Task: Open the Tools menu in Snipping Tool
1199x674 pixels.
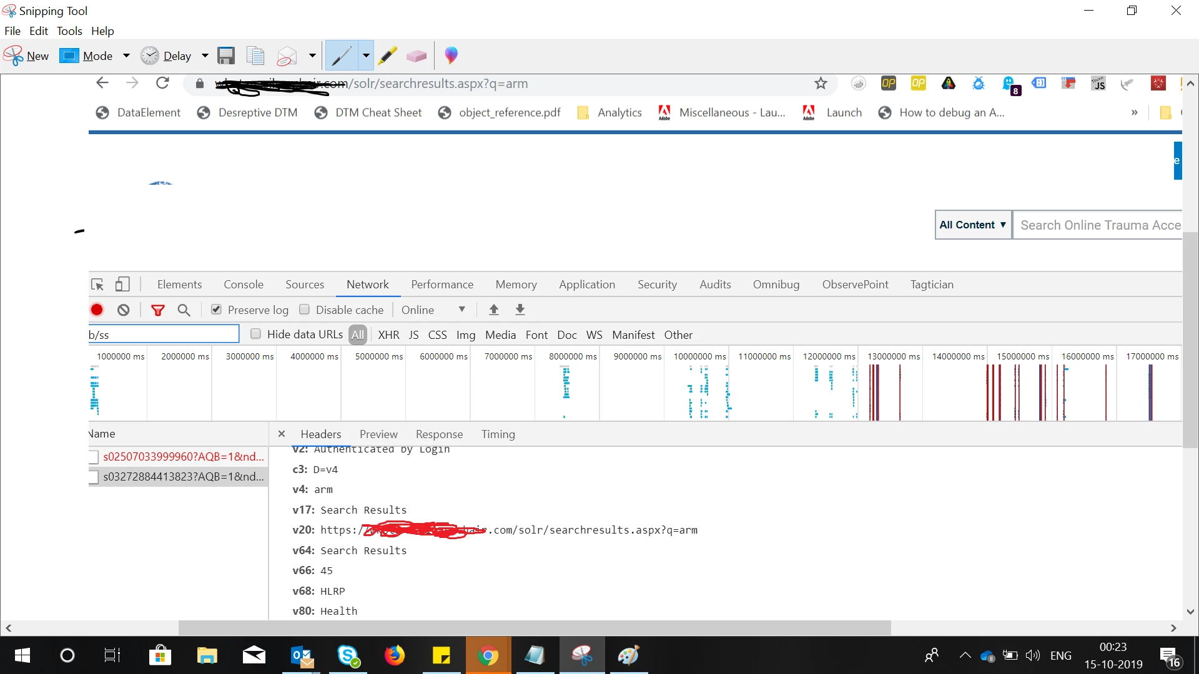Action: pyautogui.click(x=69, y=31)
